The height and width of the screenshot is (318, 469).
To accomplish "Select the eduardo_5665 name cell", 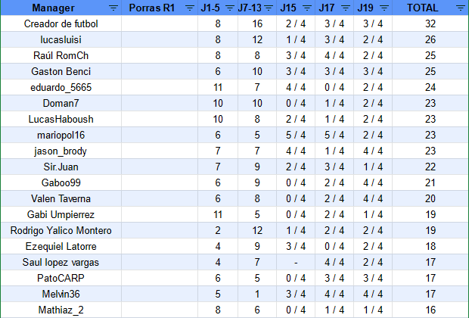I will [61, 87].
